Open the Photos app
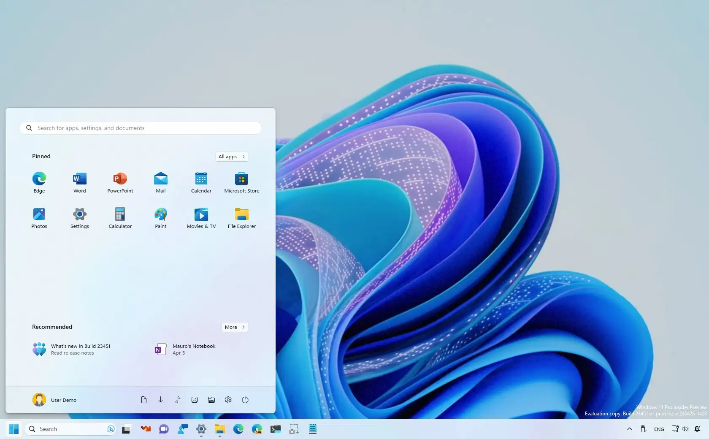Screen dimensions: 709x439 39,218
